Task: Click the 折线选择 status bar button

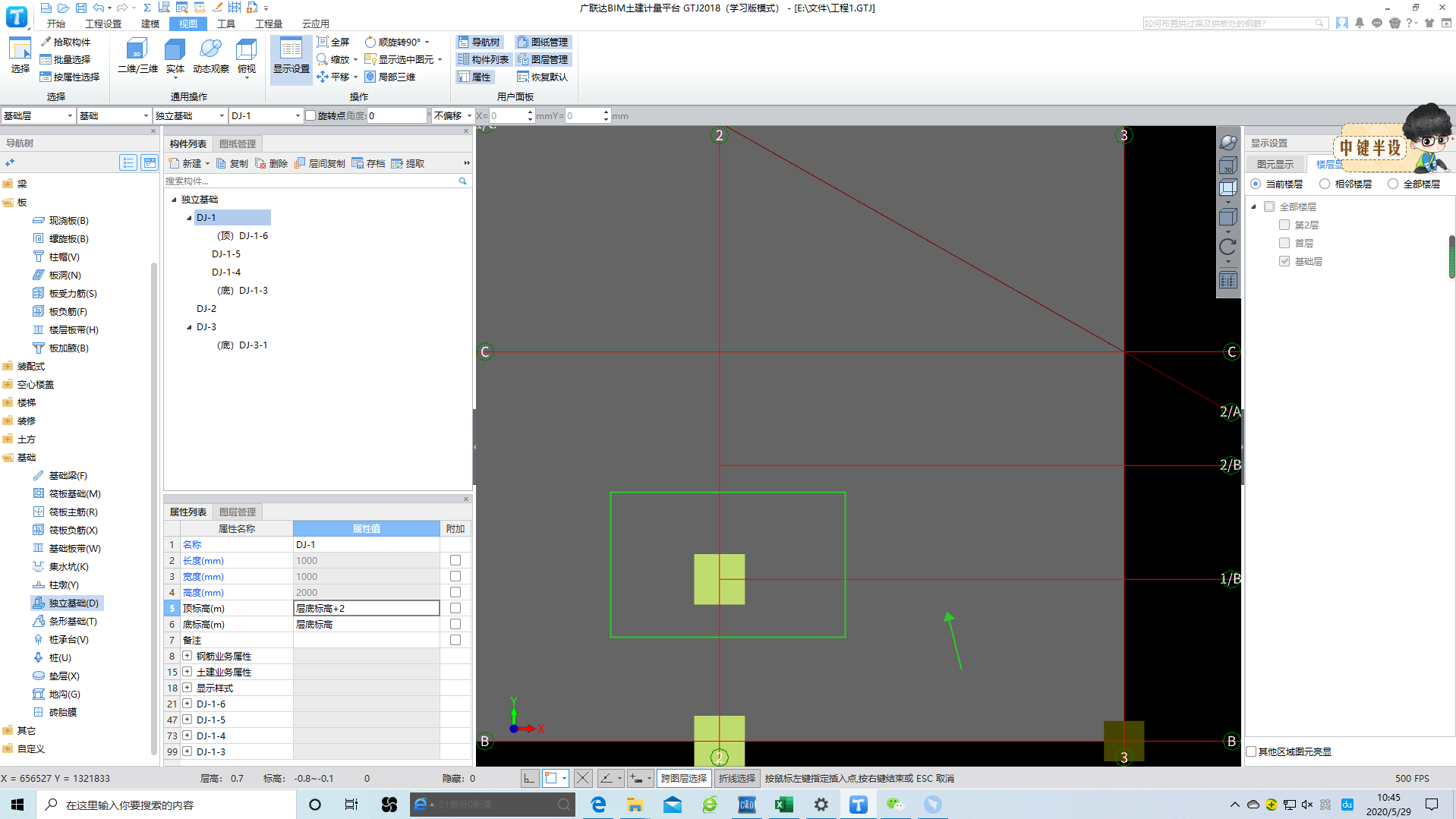Action: click(737, 778)
